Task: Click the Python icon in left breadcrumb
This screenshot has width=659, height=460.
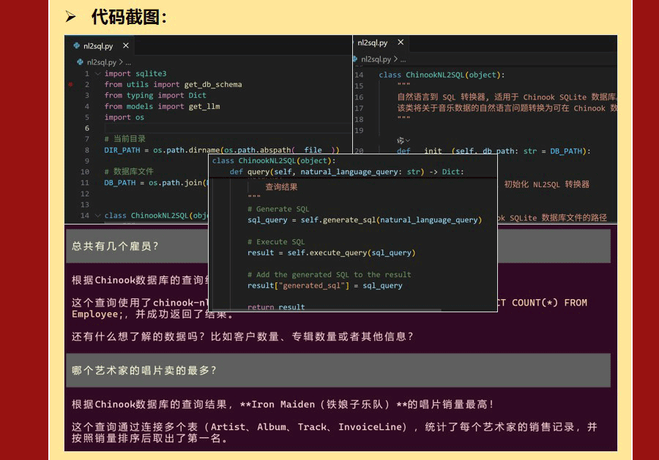Action: [81, 63]
